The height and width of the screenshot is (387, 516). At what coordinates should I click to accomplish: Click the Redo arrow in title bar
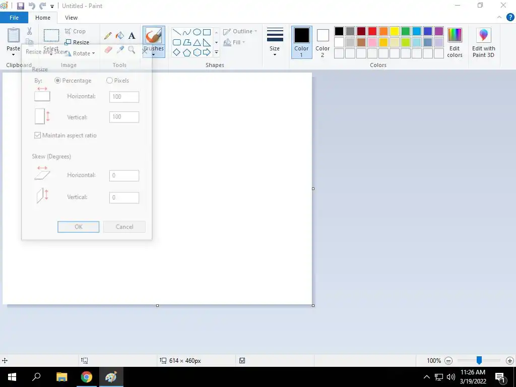tap(42, 6)
